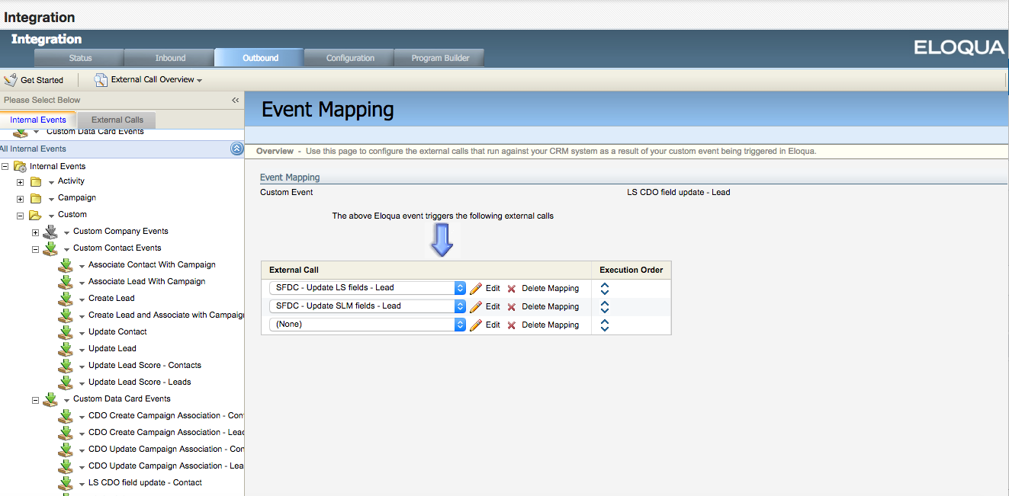Switch to the Inbound tab
This screenshot has width=1009, height=496.
[x=170, y=58]
